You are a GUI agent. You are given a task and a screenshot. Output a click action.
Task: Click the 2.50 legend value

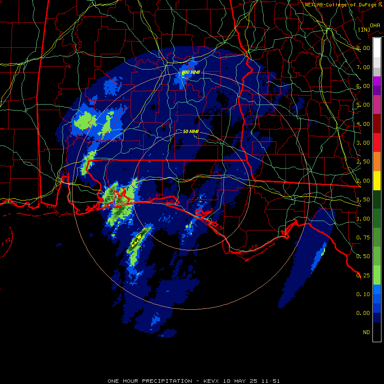coord(363,162)
